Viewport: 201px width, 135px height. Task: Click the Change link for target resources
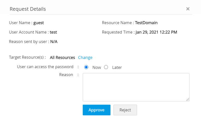[85, 57]
